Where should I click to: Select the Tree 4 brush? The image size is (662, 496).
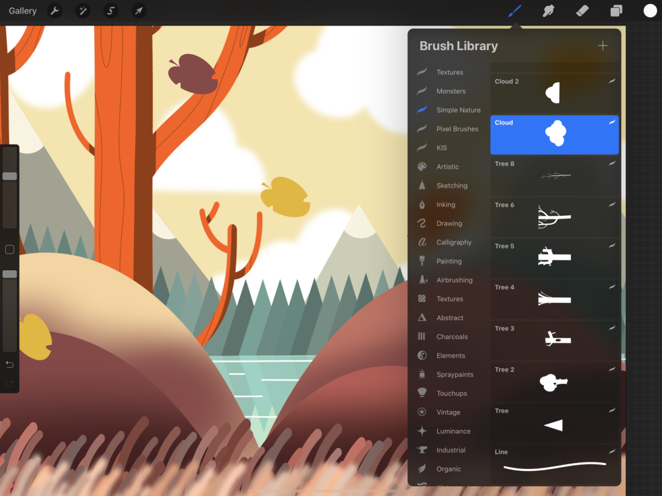click(x=555, y=299)
